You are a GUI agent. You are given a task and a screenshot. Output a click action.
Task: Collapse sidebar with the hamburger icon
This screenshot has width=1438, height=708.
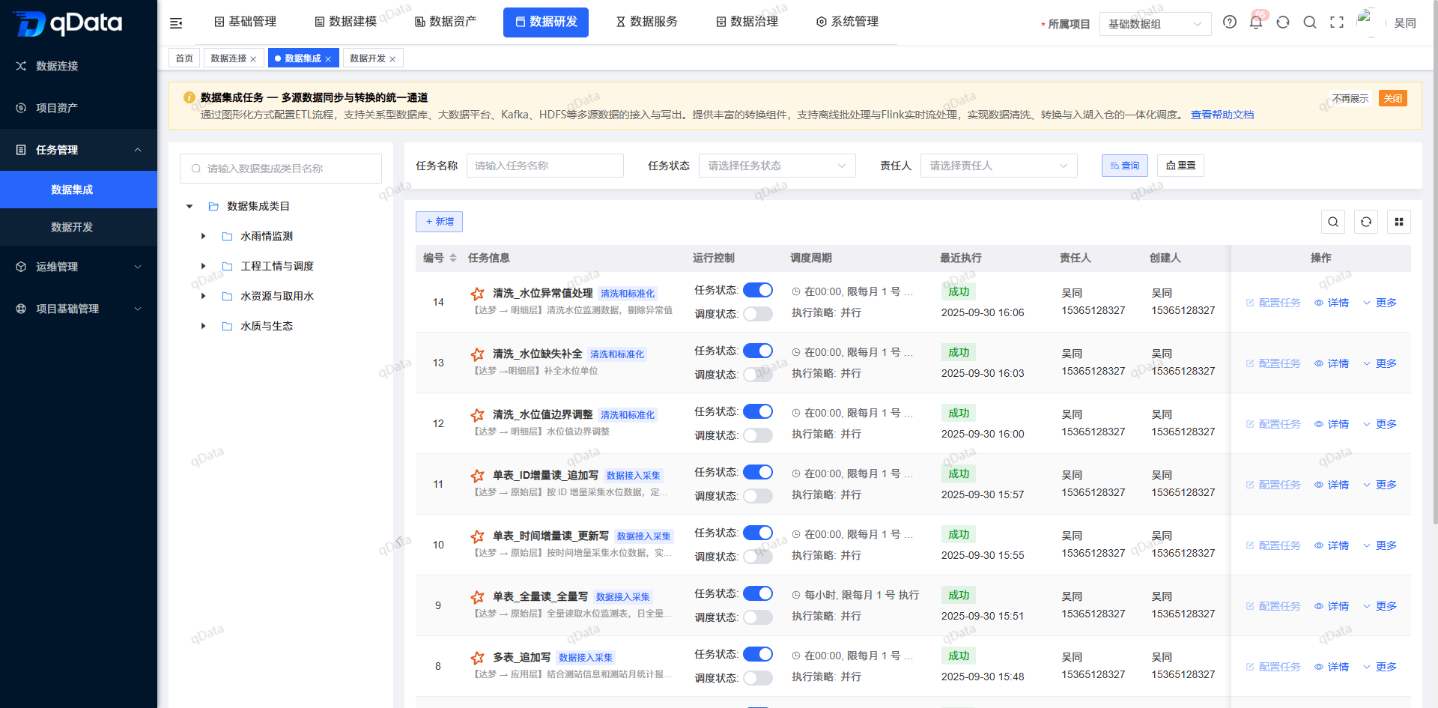[x=176, y=22]
